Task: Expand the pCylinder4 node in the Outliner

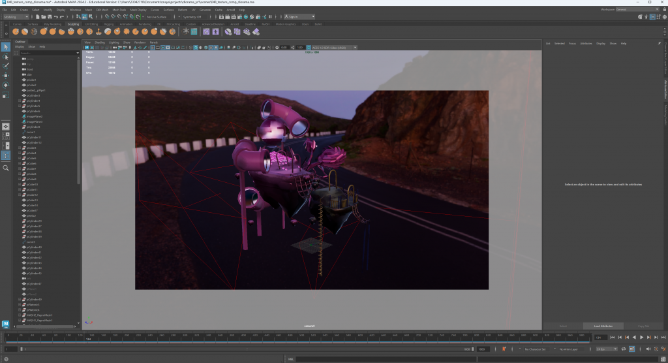Action: [20, 101]
